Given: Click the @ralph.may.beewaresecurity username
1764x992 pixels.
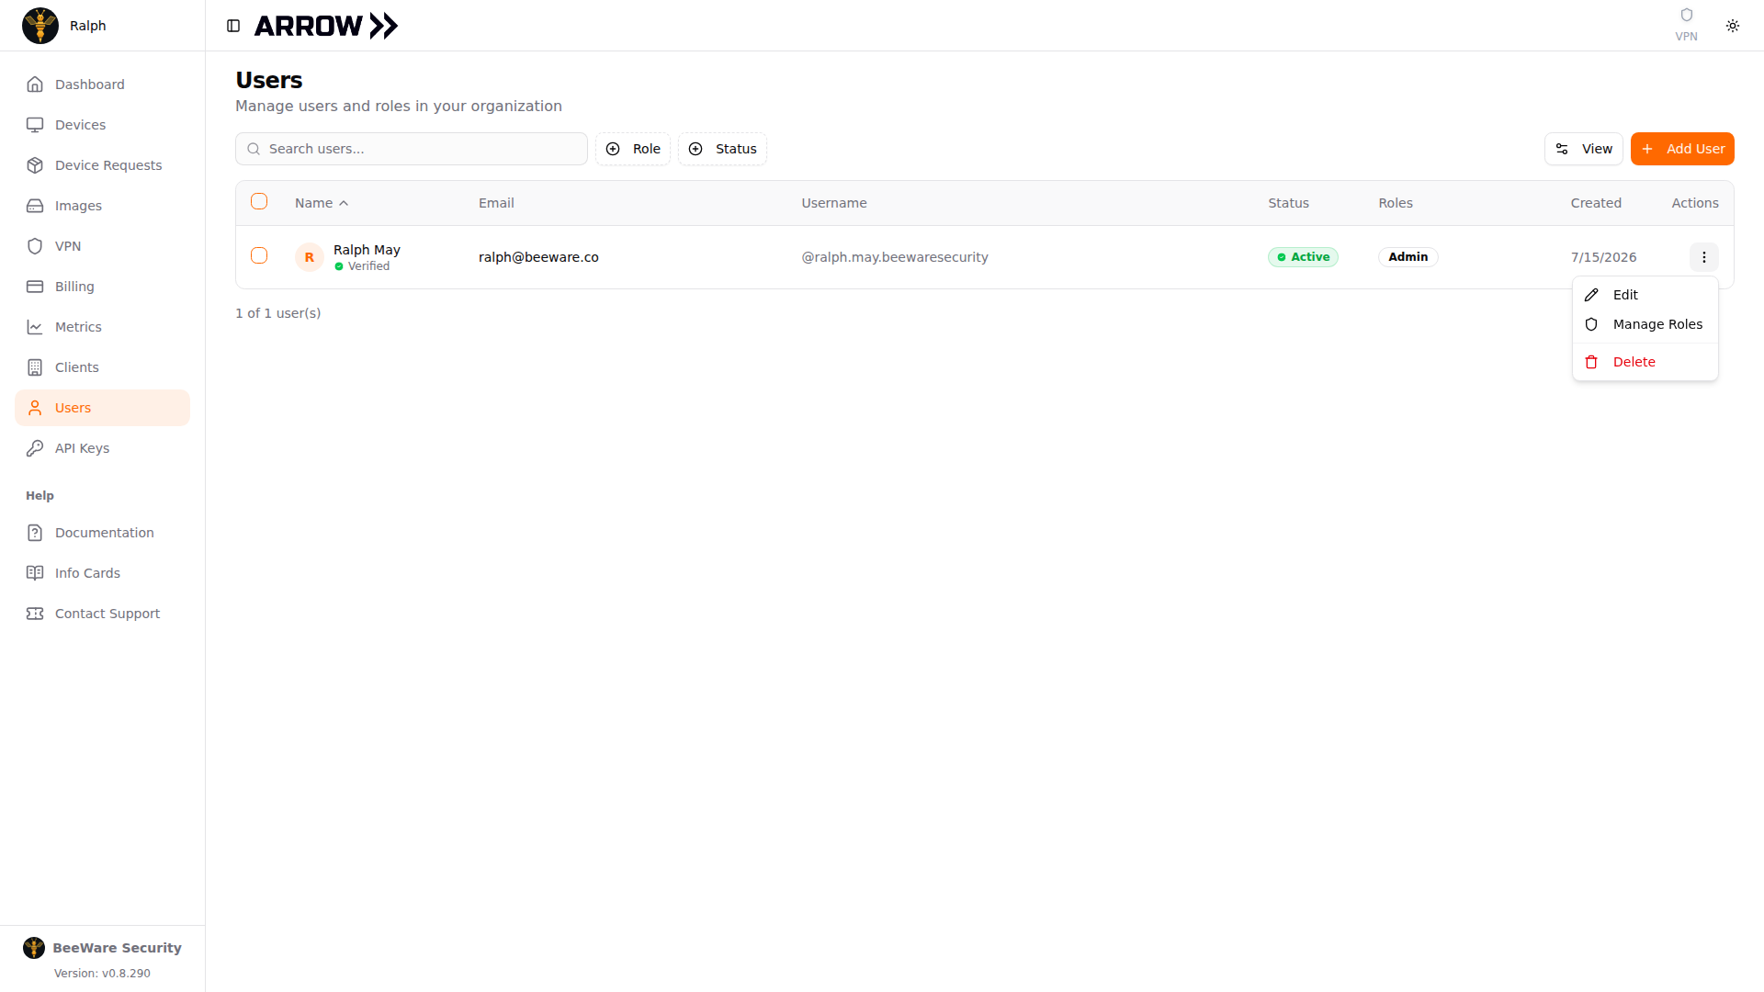Looking at the screenshot, I should [895, 257].
